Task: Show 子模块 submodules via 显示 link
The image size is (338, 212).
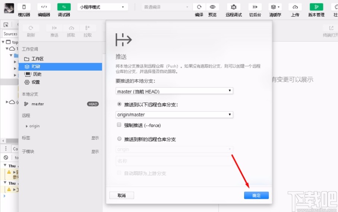Action: click(x=95, y=152)
